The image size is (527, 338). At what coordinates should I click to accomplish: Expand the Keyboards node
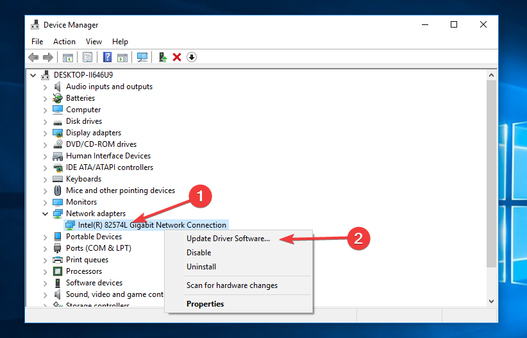[x=45, y=179]
